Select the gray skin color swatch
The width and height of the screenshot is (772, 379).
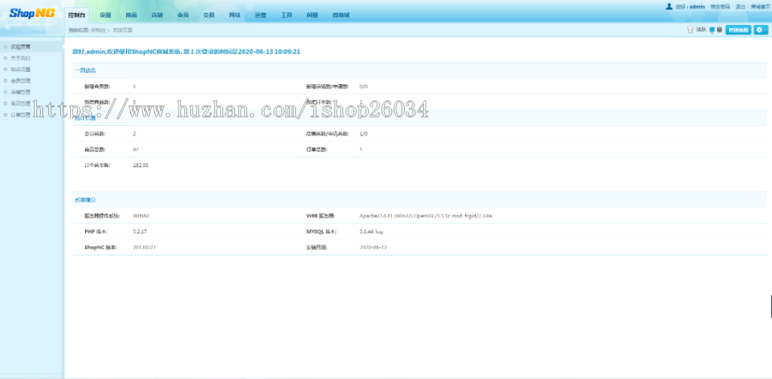pyautogui.click(x=720, y=30)
